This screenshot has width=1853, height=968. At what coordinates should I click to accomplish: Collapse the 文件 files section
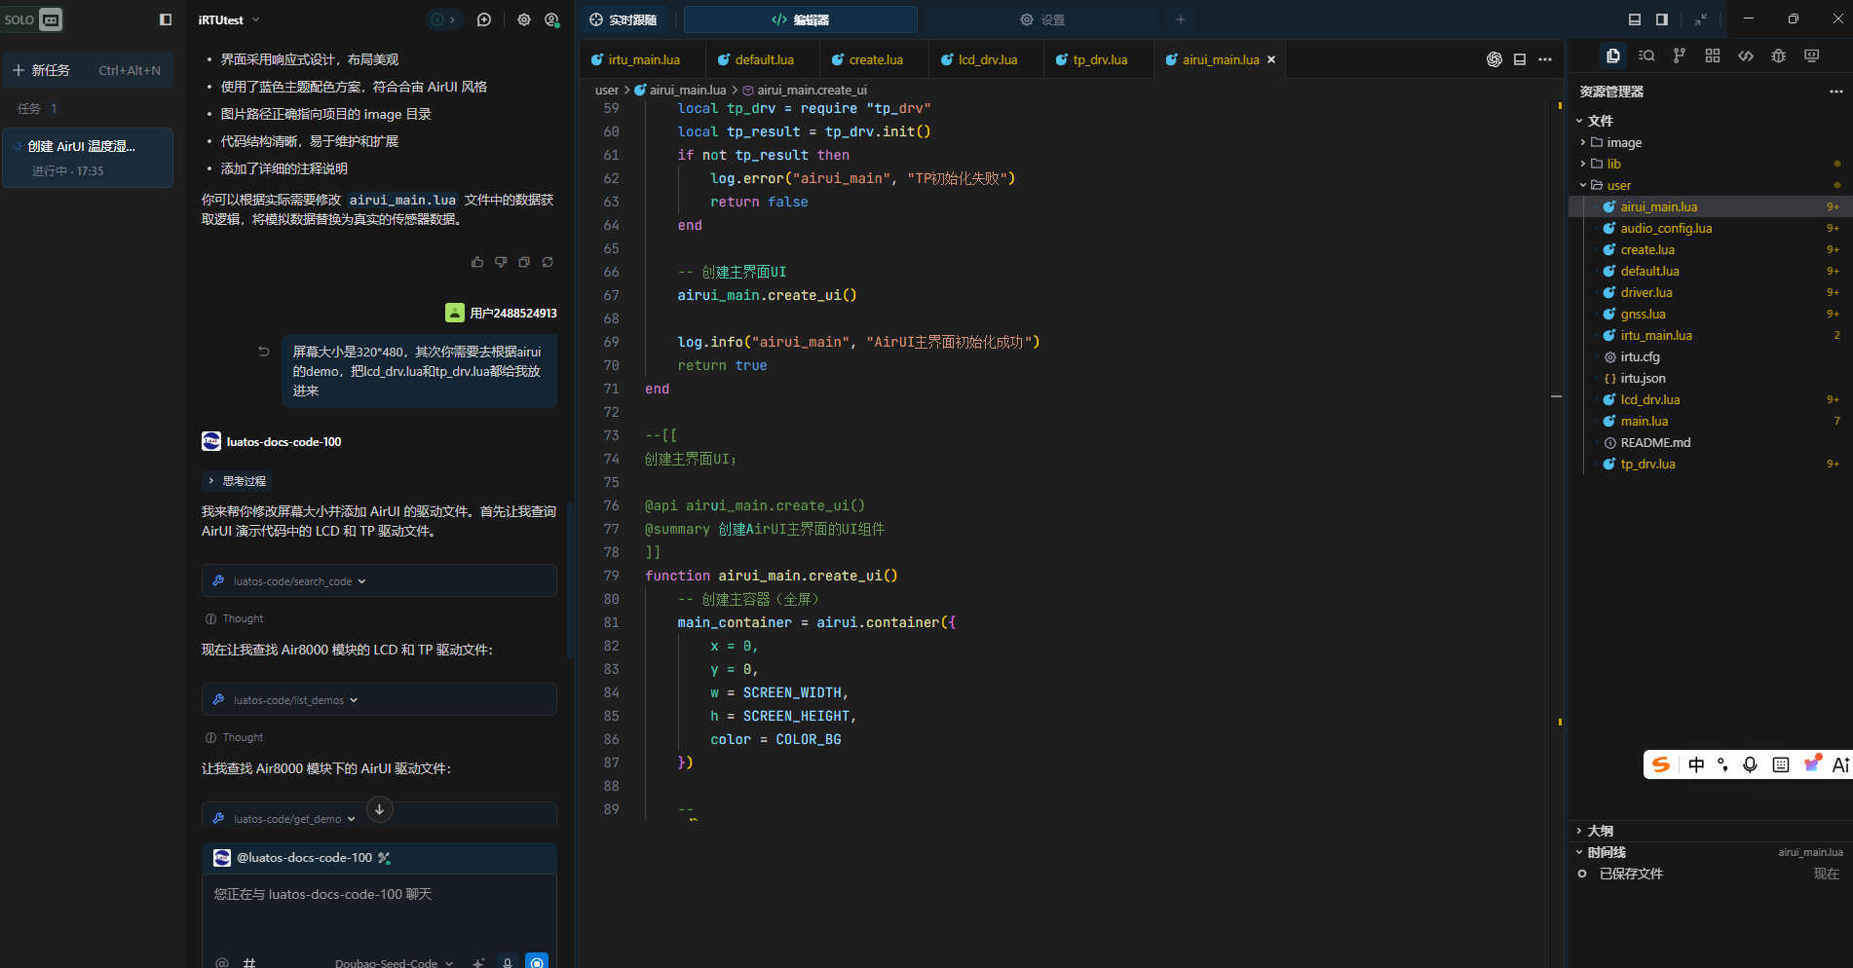(1711, 121)
